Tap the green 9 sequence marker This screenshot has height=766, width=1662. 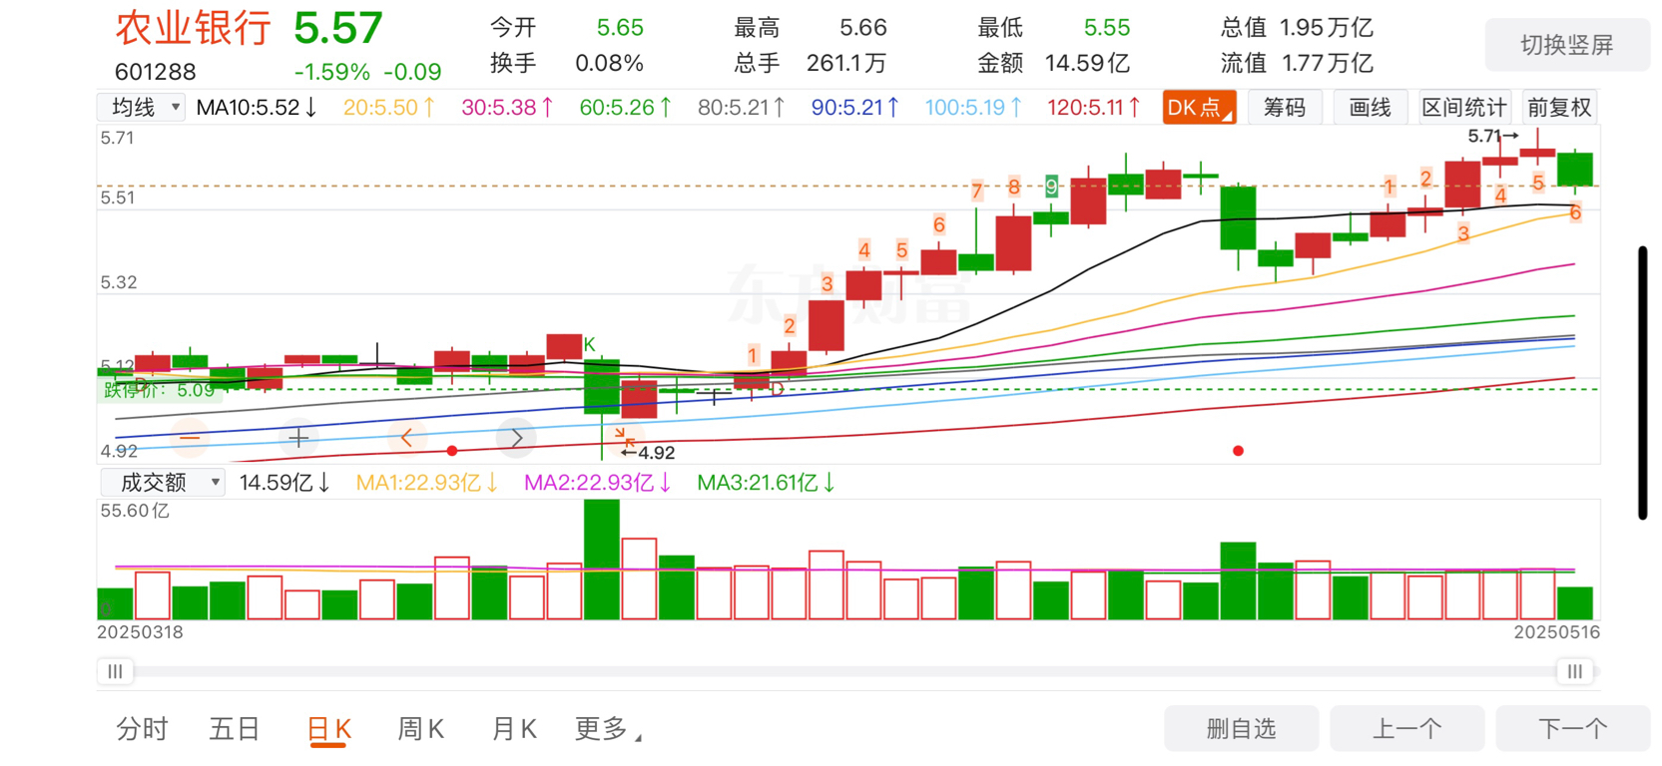click(x=1051, y=186)
